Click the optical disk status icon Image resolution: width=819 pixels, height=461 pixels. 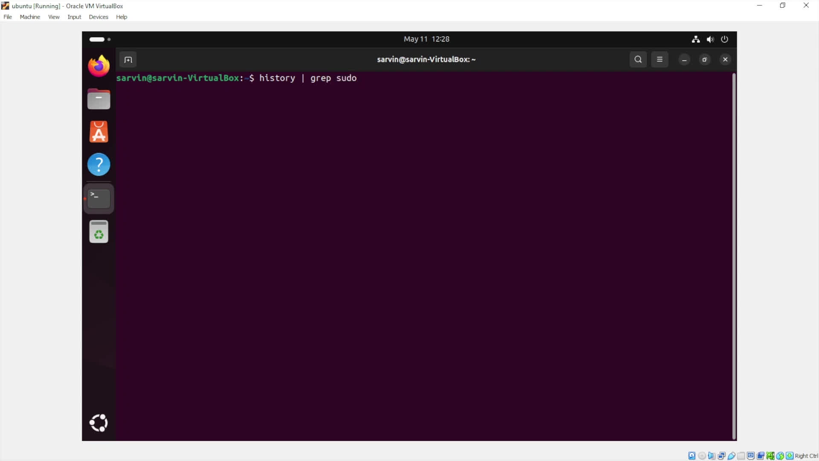pos(702,456)
